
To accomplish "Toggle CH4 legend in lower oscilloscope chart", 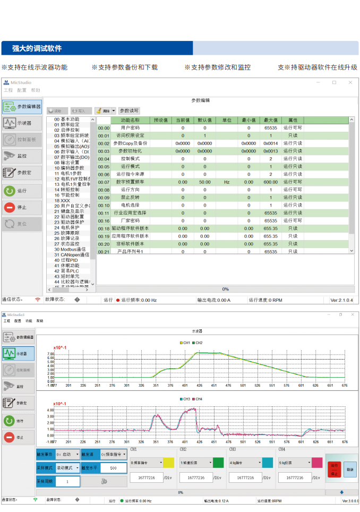I will click(198, 399).
